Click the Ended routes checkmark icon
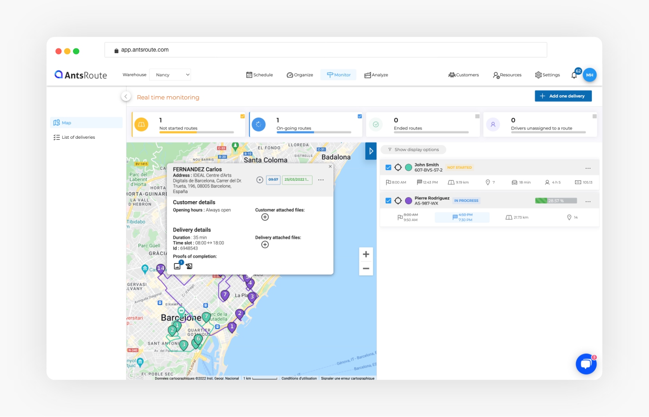Screen dimensions: 649x417 (376, 124)
